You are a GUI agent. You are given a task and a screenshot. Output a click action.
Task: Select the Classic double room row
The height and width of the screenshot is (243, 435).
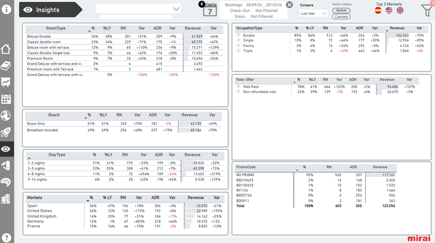point(124,42)
